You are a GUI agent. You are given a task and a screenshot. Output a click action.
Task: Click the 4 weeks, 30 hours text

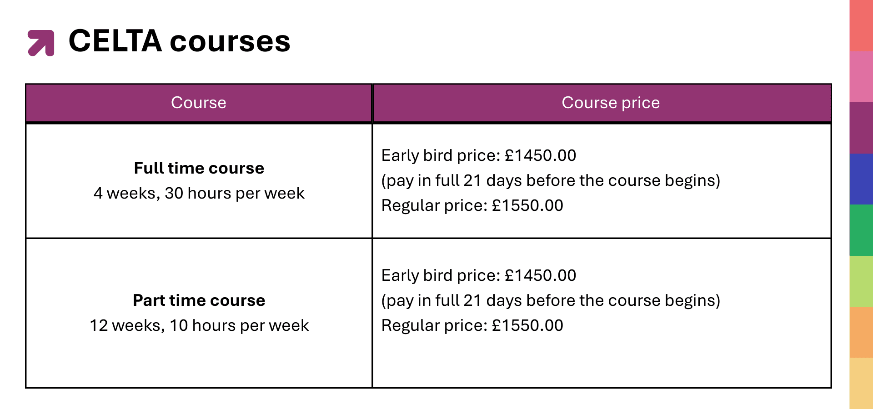pyautogui.click(x=199, y=193)
